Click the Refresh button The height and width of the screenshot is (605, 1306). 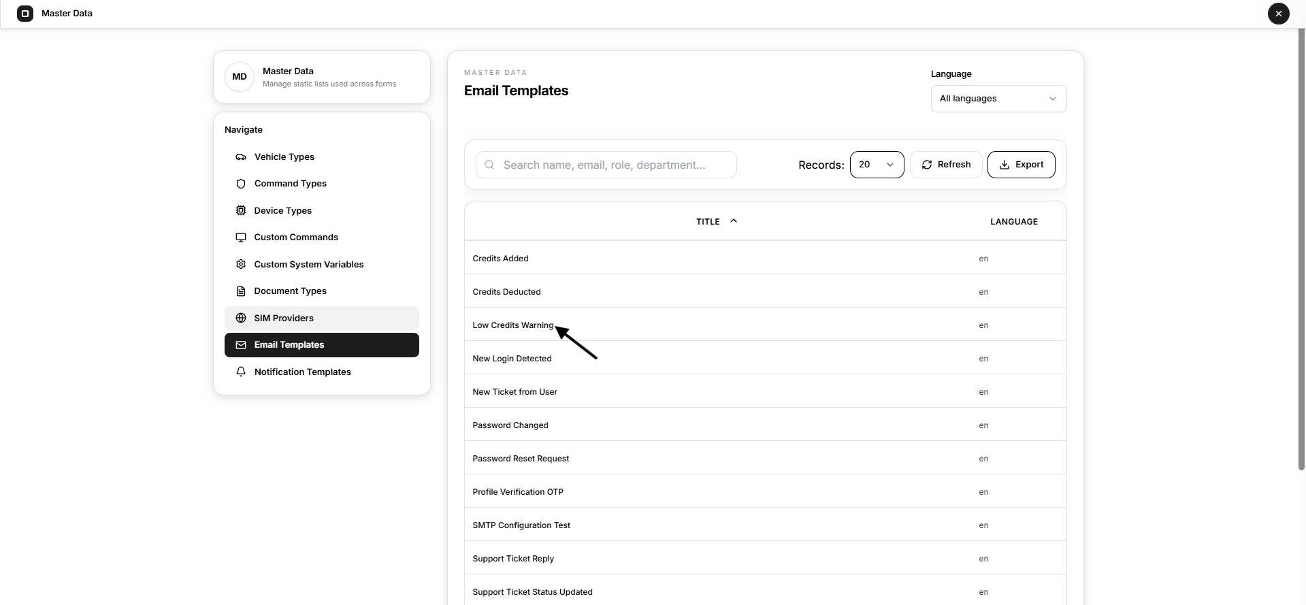[x=946, y=165]
